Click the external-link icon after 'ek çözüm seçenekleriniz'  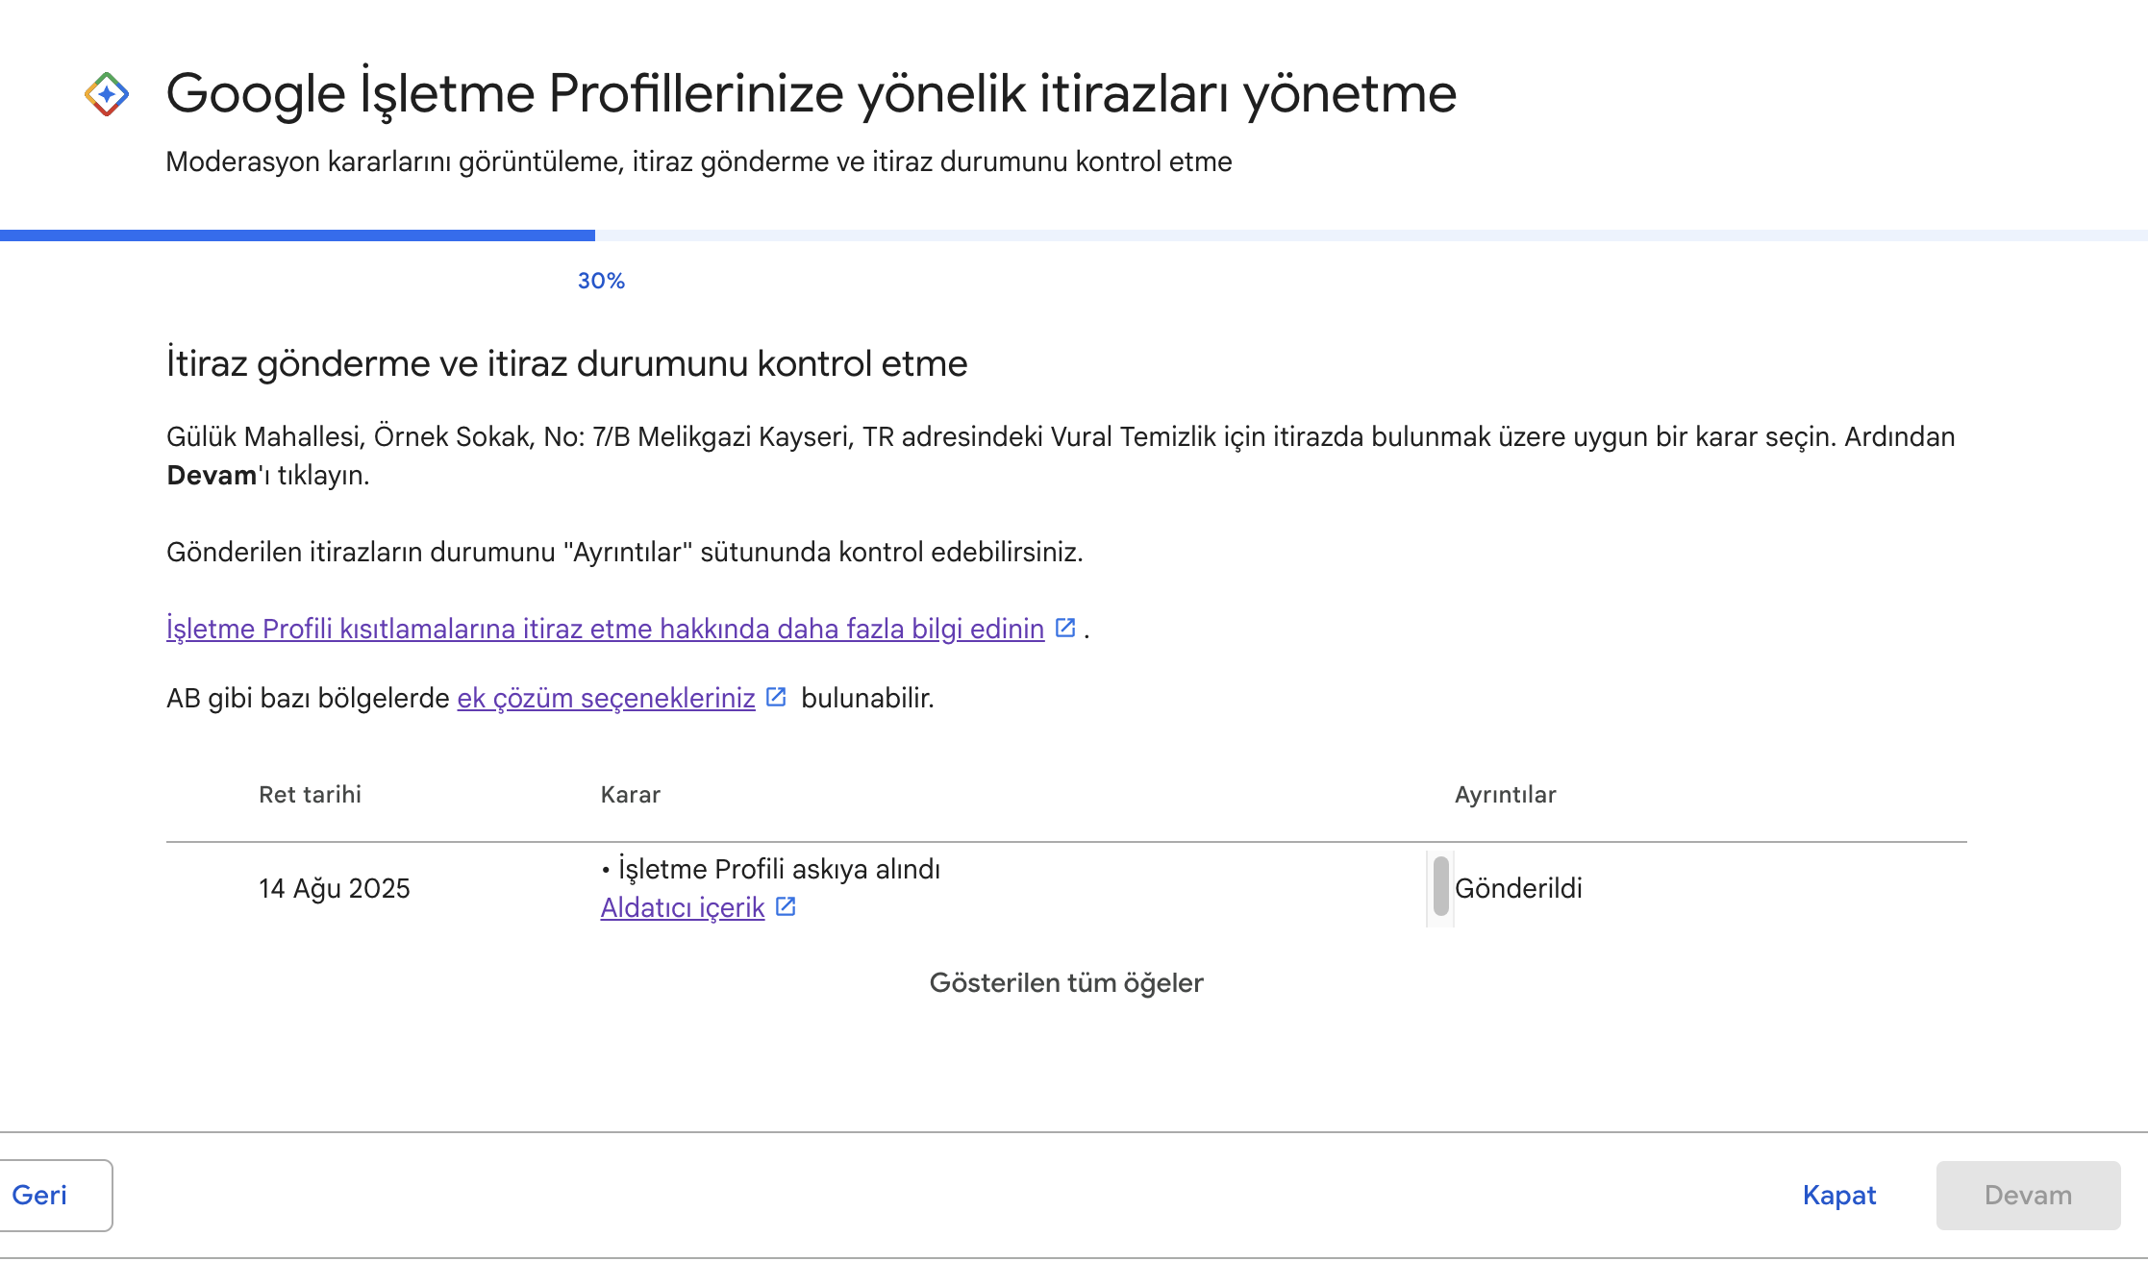pos(776,697)
